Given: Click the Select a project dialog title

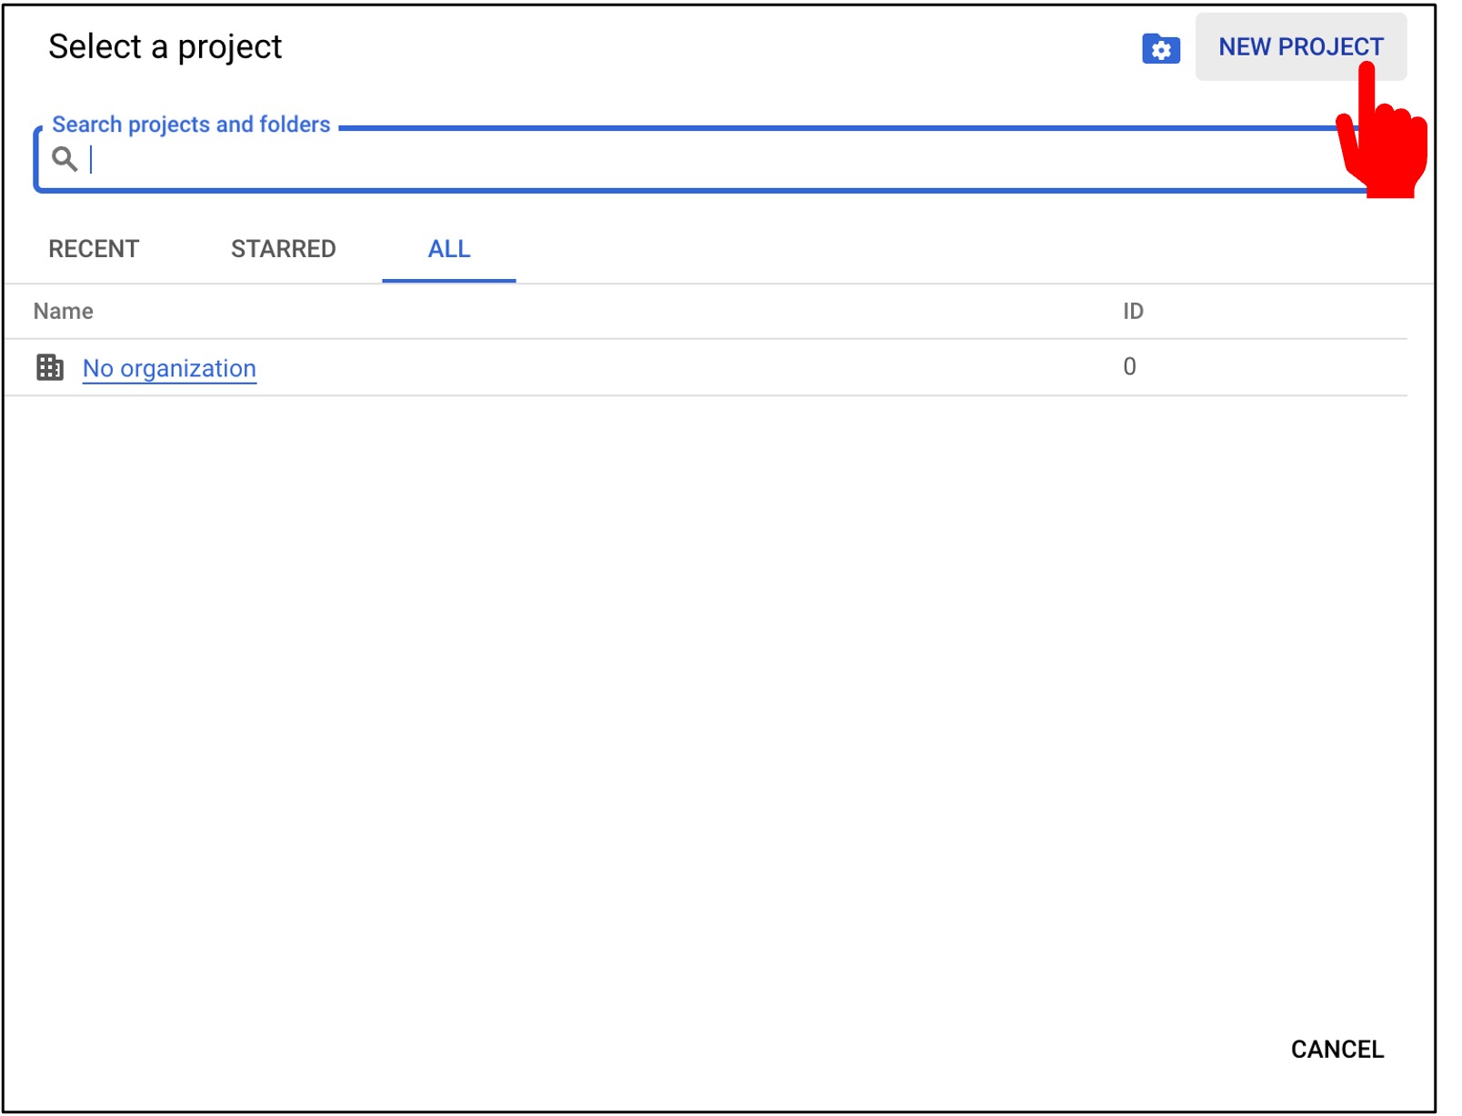Looking at the screenshot, I should (x=165, y=46).
